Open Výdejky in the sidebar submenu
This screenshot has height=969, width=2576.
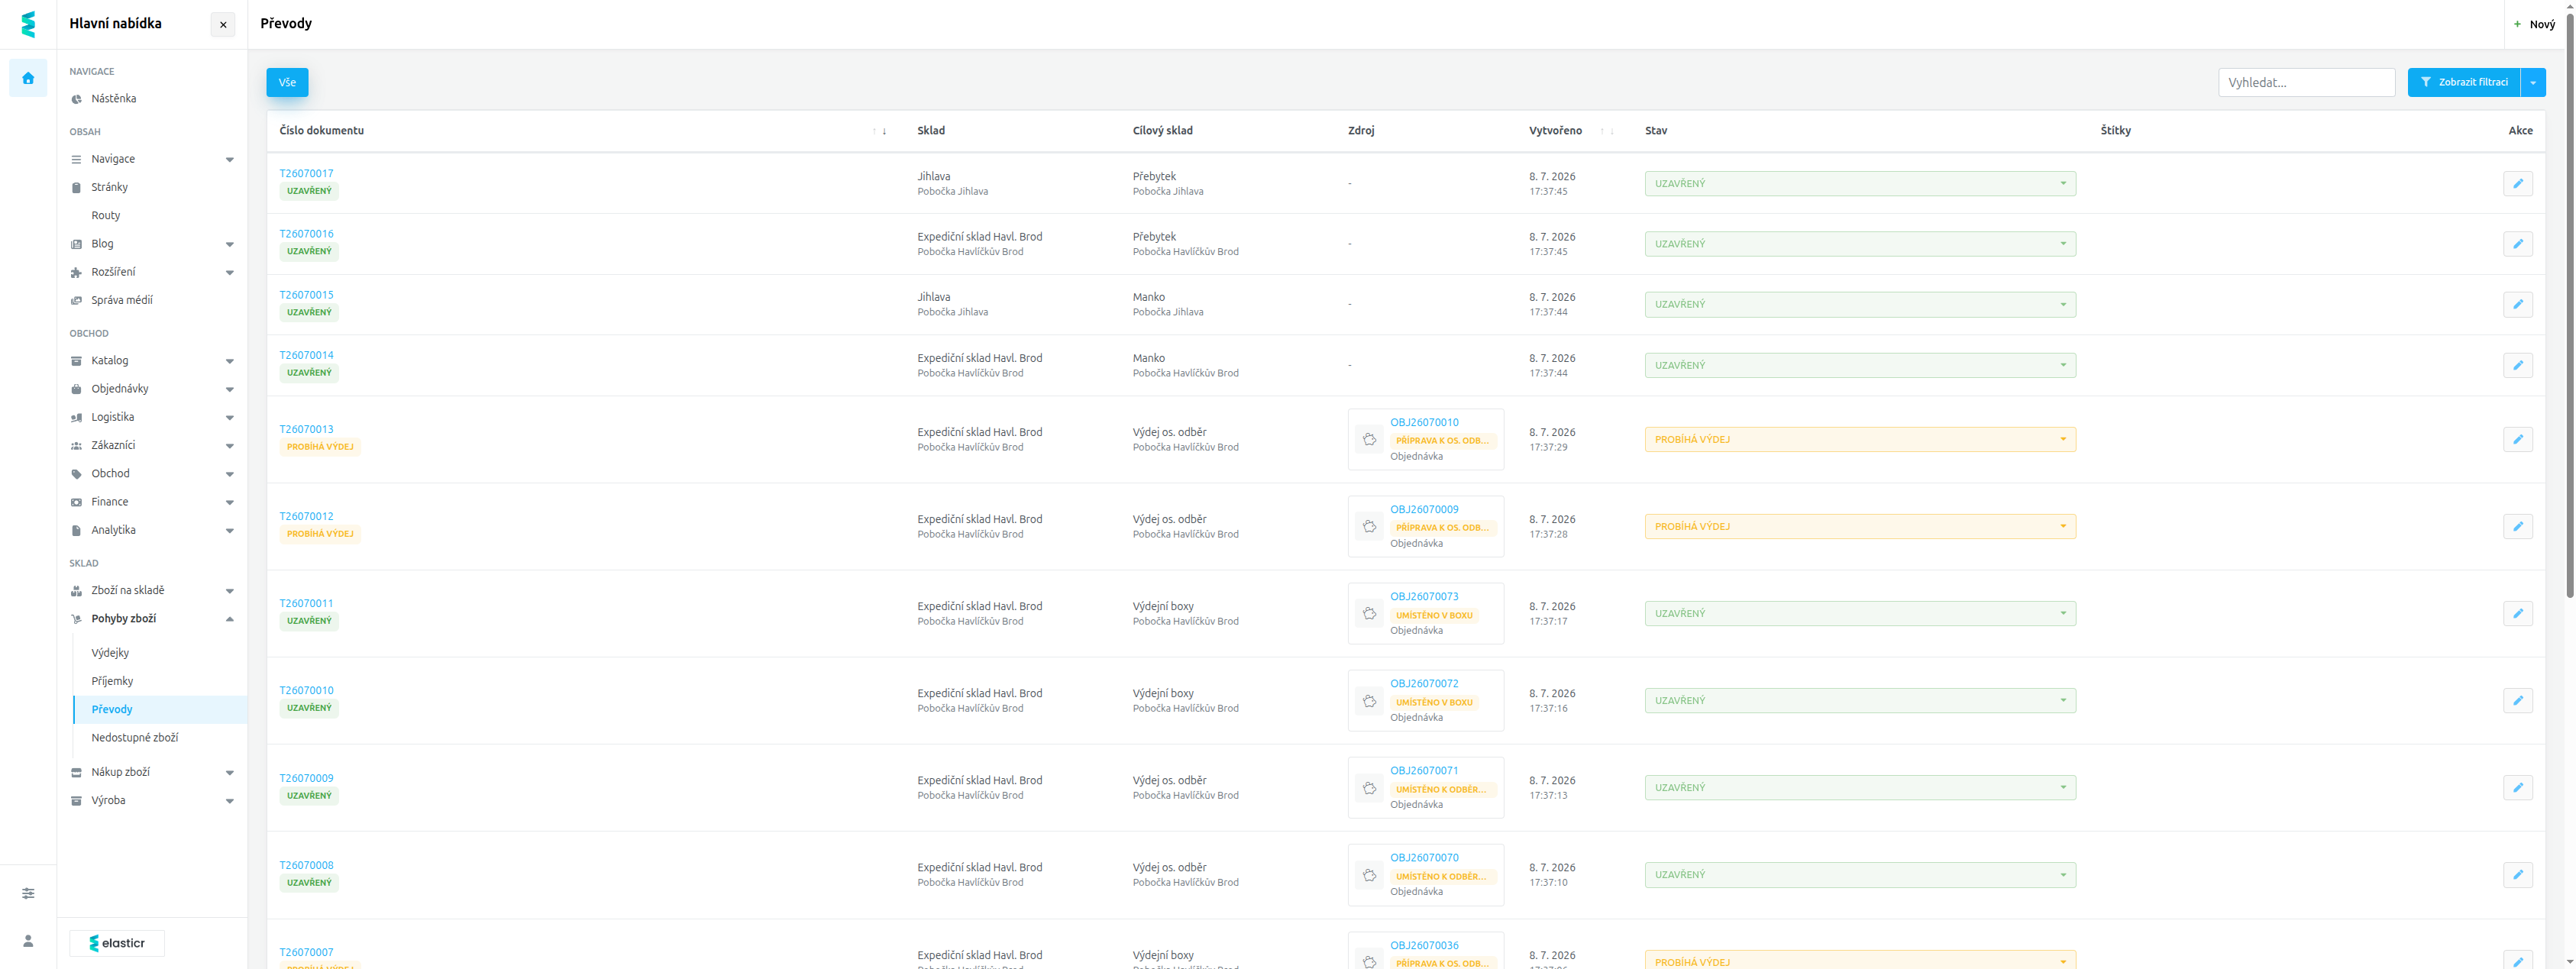pyautogui.click(x=110, y=653)
